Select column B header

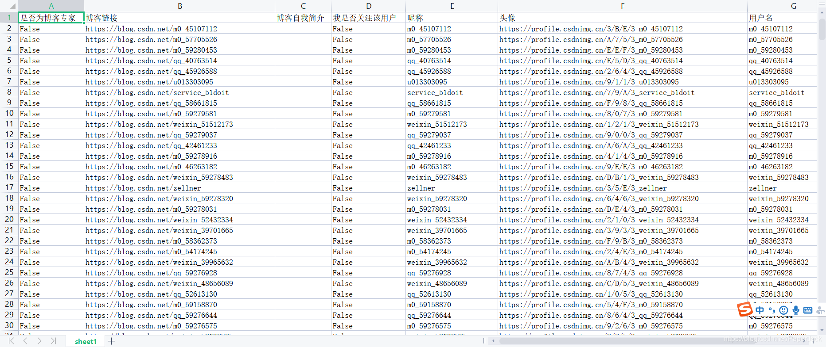click(180, 6)
